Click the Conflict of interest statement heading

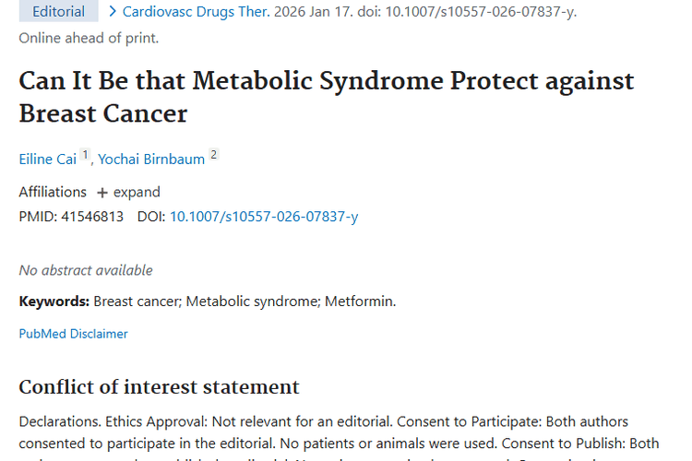[x=159, y=387]
